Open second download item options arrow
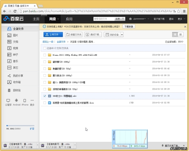189x151 pixels. (75, 145)
